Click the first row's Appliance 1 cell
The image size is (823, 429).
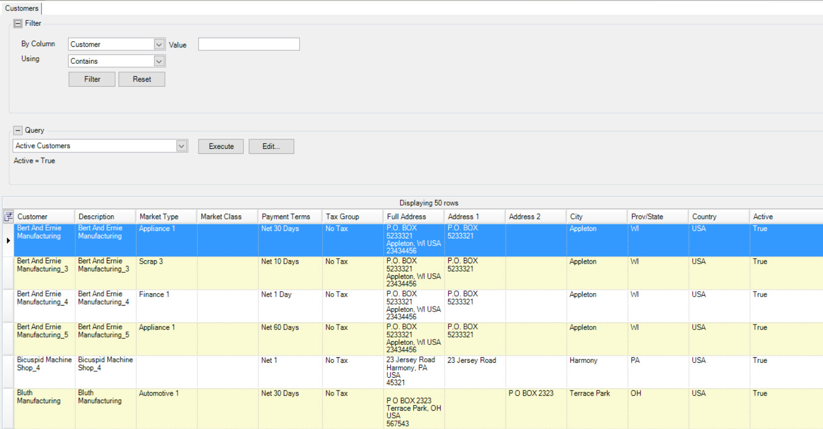pyautogui.click(x=166, y=240)
